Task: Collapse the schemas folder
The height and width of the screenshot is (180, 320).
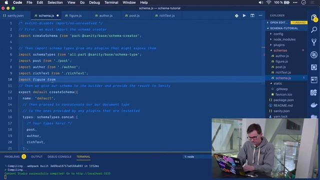Action: (x=280, y=50)
